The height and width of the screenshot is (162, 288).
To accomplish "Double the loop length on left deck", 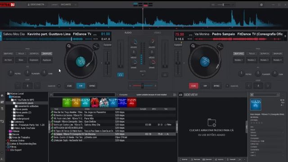I will point(37,86).
